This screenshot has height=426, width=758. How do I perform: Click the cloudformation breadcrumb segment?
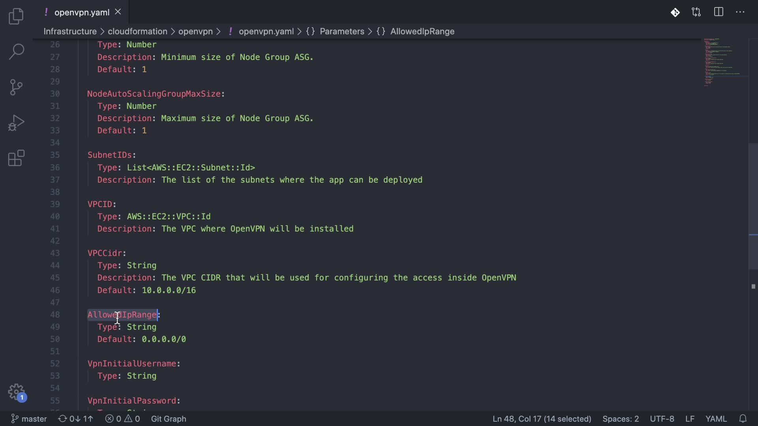click(137, 32)
